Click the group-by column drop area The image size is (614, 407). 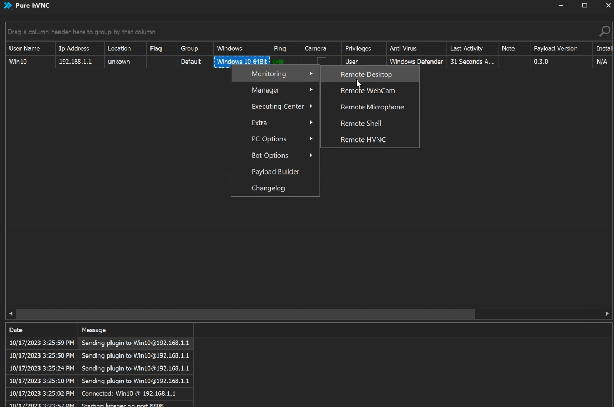point(301,32)
